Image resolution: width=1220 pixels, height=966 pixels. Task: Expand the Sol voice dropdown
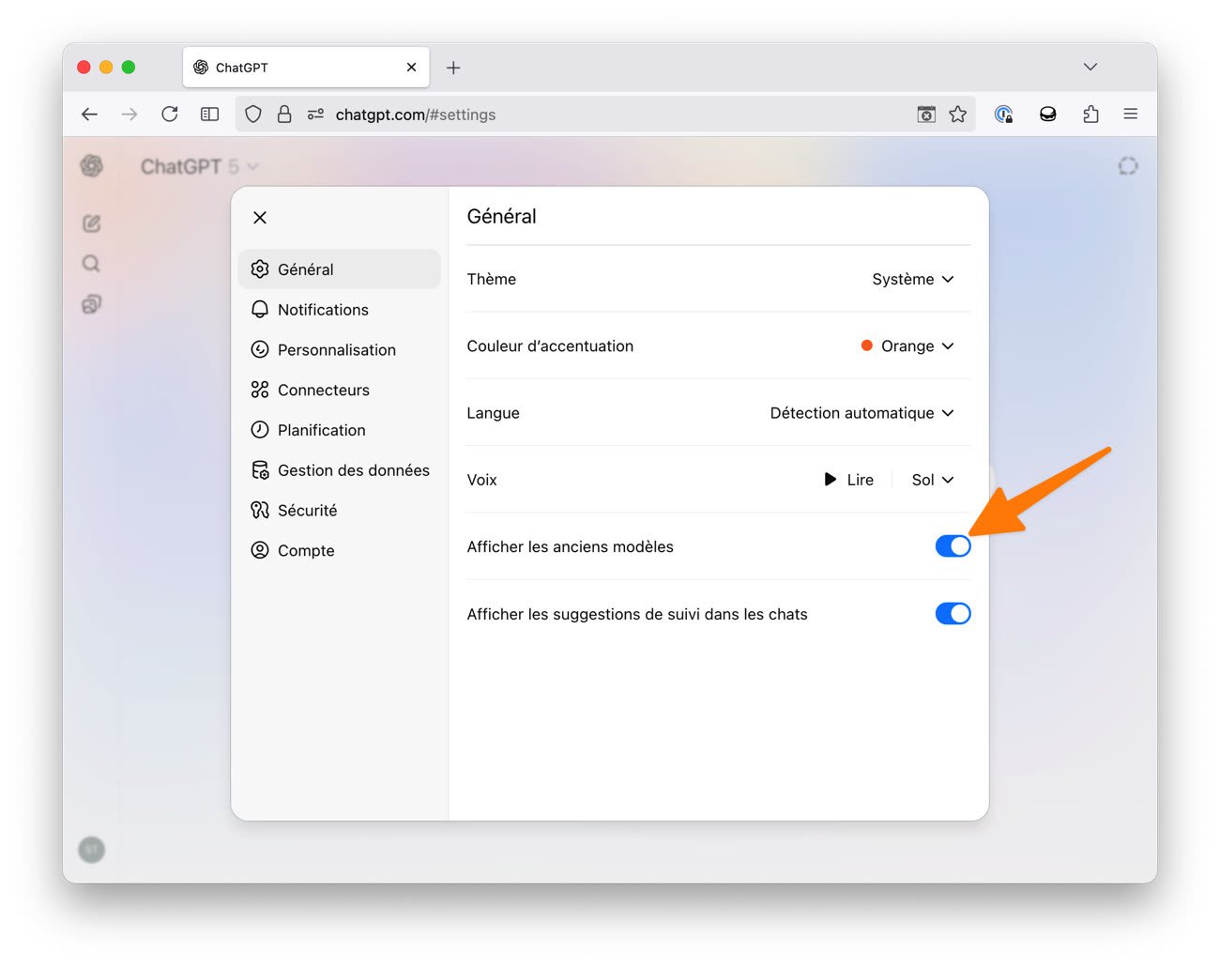point(932,480)
